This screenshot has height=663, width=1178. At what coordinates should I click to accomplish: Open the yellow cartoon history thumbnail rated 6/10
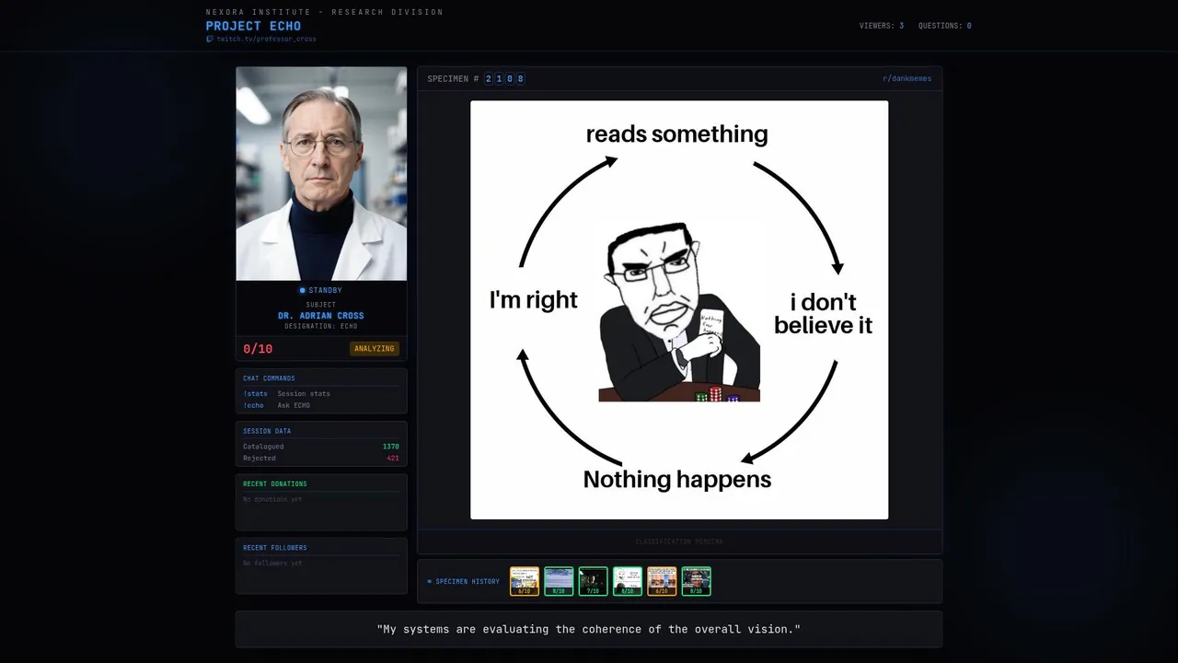[525, 581]
